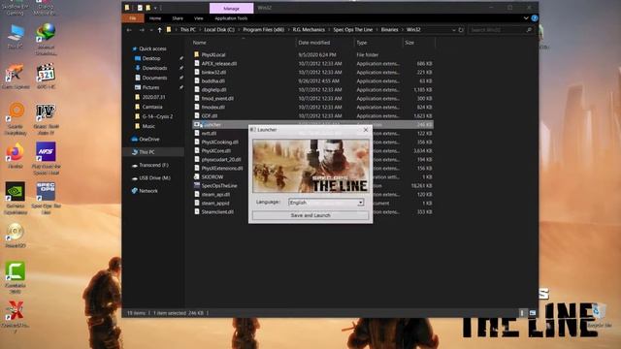621x349 pixels.
Task: Select Documents in the navigation pane
Action: click(154, 78)
